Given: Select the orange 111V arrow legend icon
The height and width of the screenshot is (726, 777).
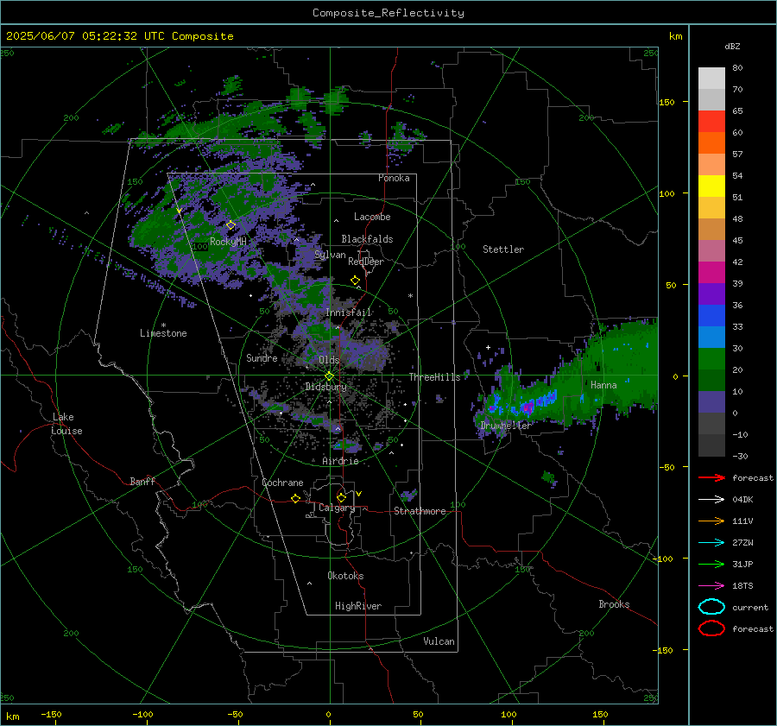Looking at the screenshot, I should 711,521.
